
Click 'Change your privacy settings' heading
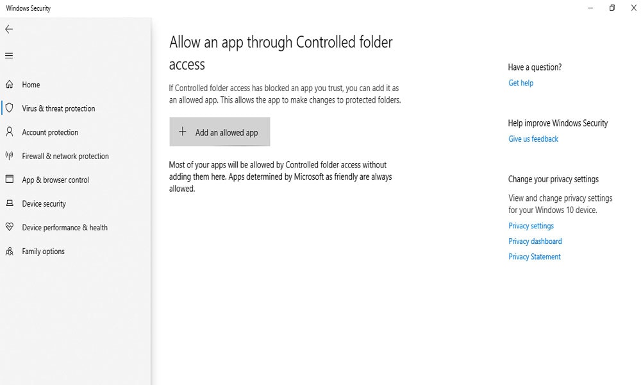point(553,179)
